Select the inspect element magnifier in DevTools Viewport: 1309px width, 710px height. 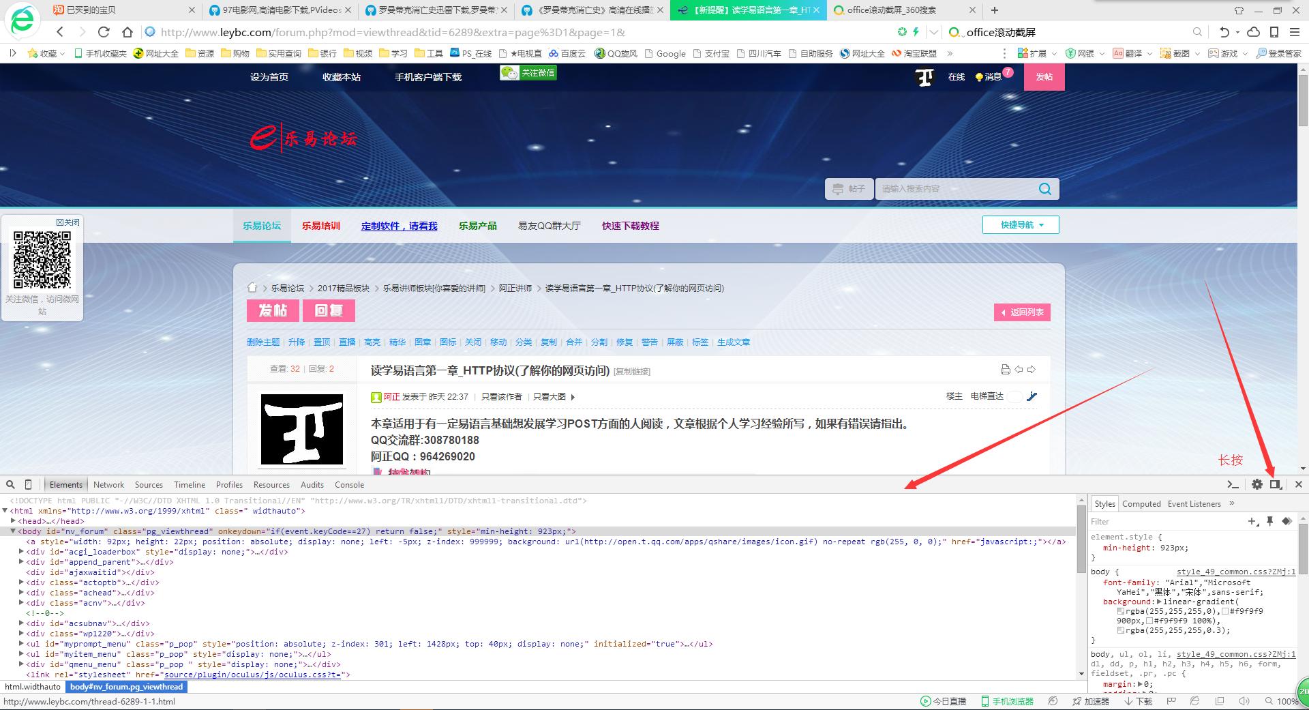tap(10, 484)
